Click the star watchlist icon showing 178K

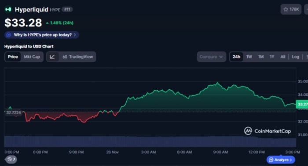point(291,9)
